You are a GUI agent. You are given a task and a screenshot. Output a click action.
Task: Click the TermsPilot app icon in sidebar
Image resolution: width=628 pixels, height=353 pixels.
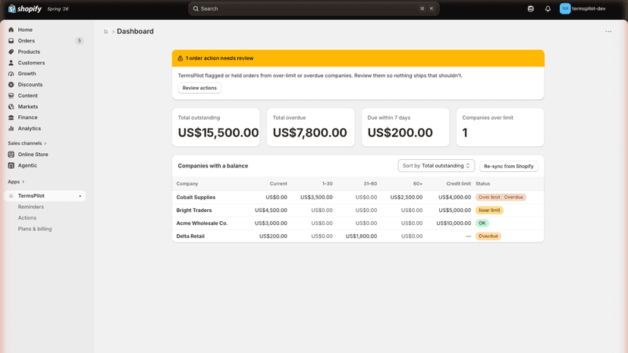11,195
